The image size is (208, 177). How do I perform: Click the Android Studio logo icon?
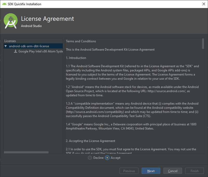pos(11,21)
